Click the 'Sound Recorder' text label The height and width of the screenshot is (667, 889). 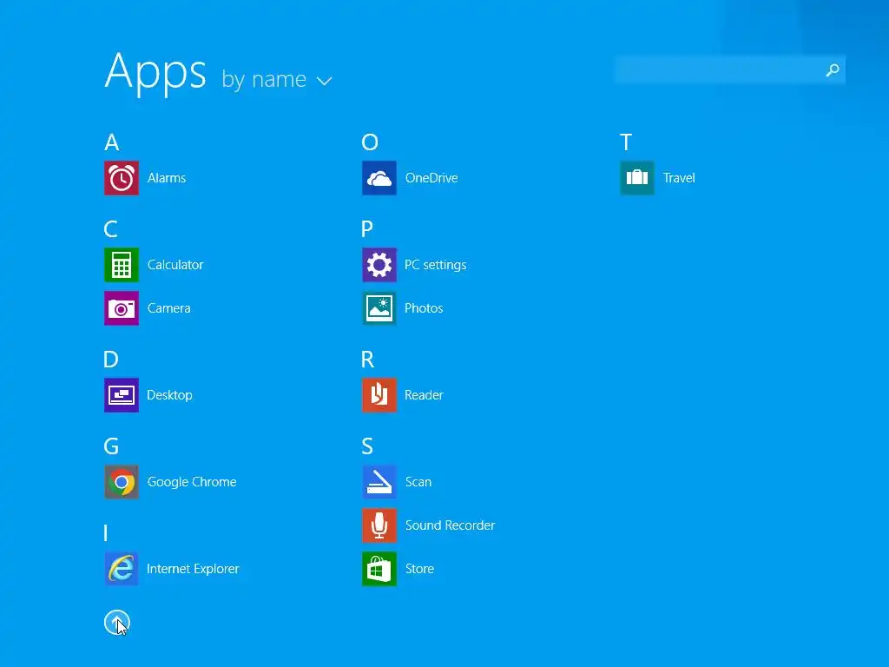tap(451, 525)
